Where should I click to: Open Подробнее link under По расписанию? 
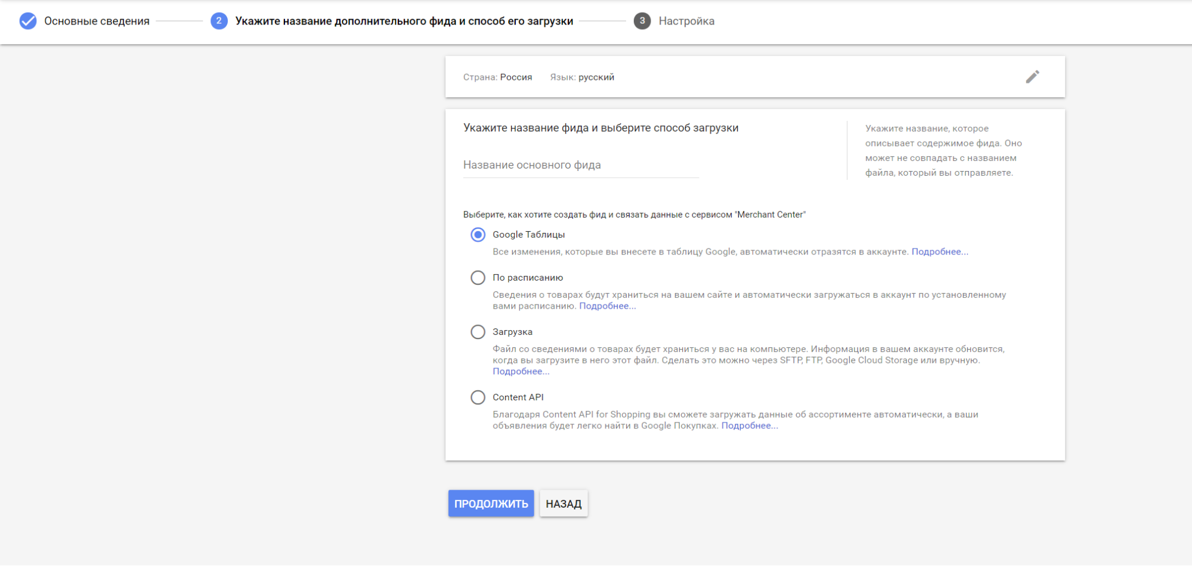(608, 306)
